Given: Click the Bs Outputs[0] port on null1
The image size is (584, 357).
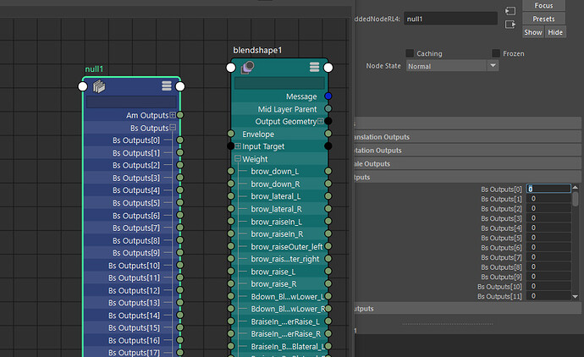Looking at the screenshot, I should tap(179, 140).
